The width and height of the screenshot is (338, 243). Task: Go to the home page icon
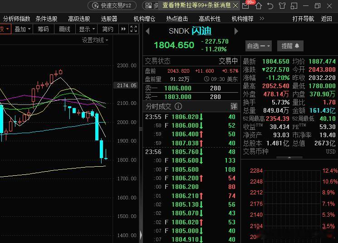[x=259, y=6]
